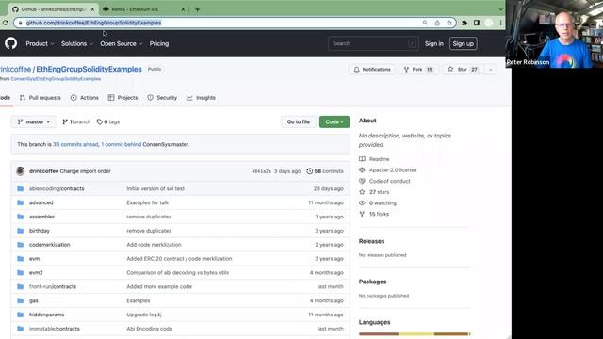Viewport: 603px width, 339px height.
Task: Click the Sign up button
Action: tap(463, 44)
